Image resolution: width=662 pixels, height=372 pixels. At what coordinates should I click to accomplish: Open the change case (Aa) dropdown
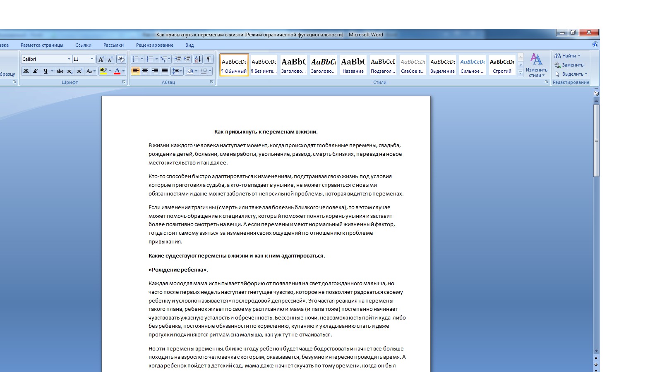[90, 71]
